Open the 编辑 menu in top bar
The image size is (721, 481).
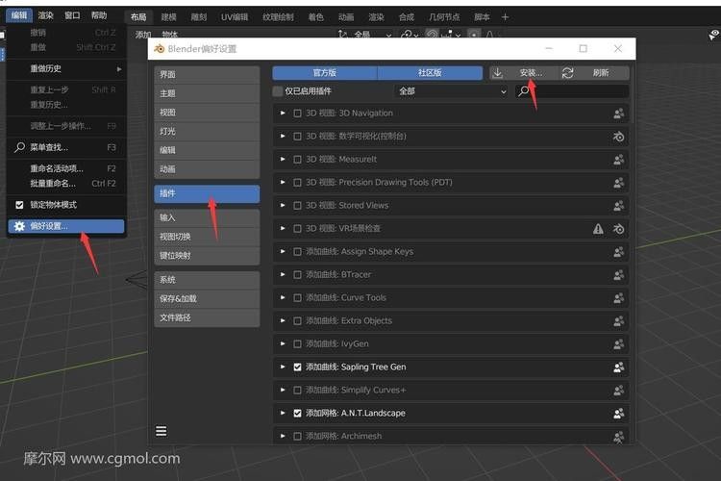click(x=19, y=15)
